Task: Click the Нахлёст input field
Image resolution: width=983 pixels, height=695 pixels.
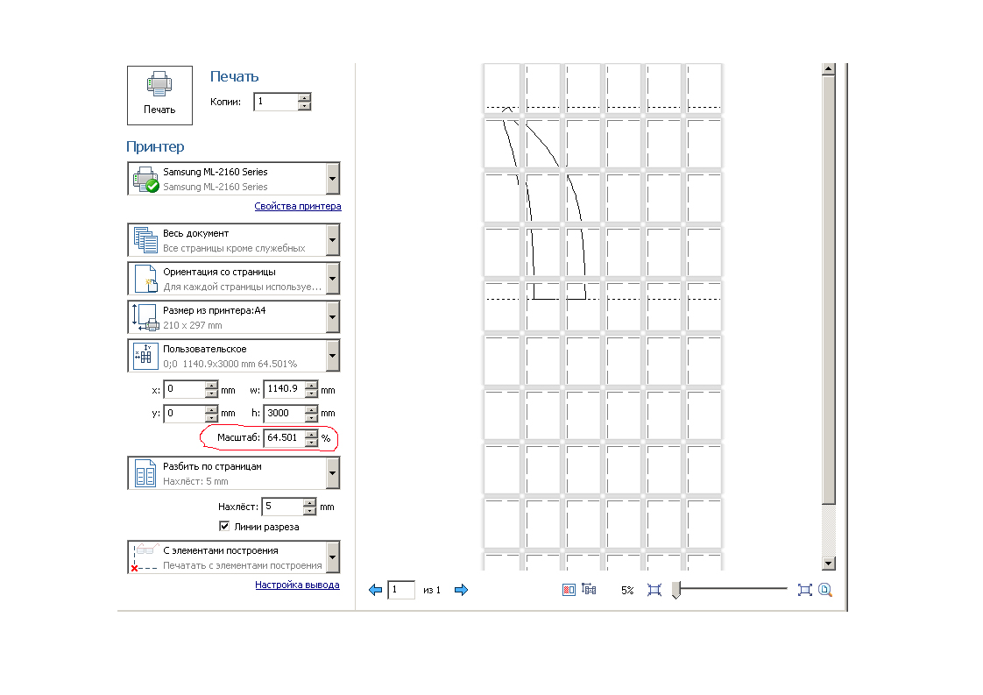Action: [283, 507]
